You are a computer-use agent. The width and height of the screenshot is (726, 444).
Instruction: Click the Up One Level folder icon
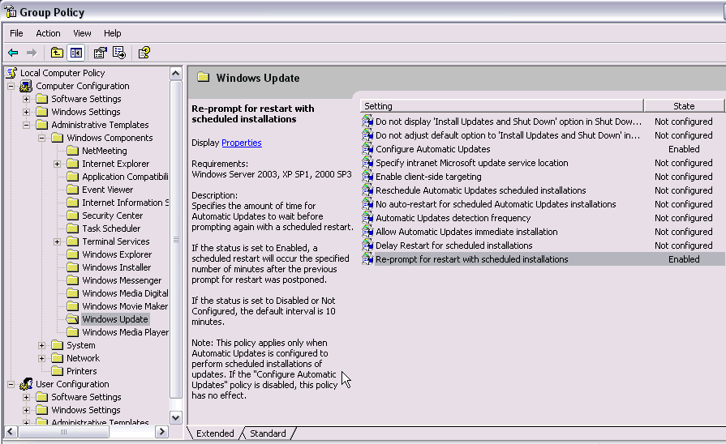(x=57, y=53)
